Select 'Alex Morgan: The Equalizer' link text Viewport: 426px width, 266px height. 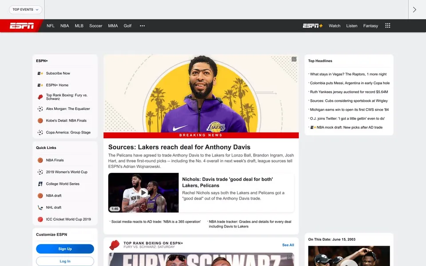click(68, 109)
